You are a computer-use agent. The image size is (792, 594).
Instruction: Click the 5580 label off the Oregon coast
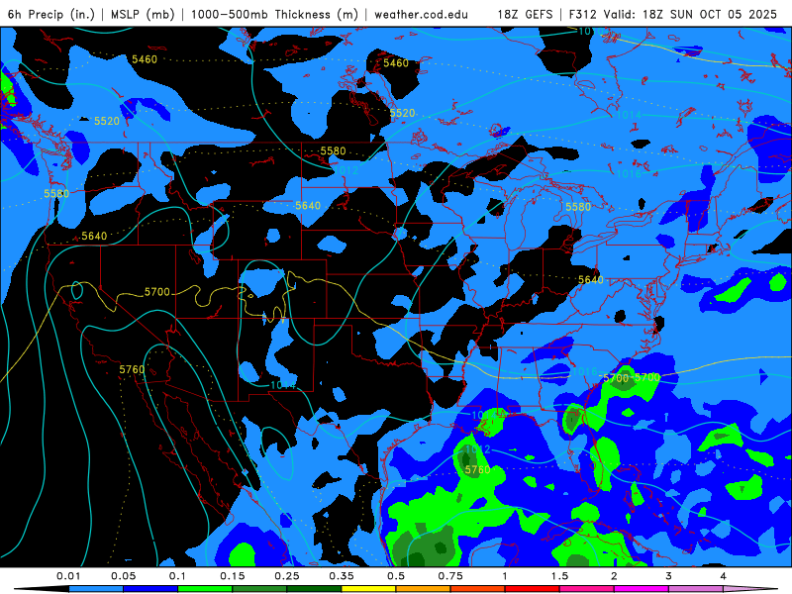point(56,194)
